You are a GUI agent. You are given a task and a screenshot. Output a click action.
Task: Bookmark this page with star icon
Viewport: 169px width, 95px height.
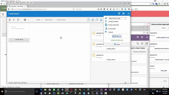click(x=98, y=9)
